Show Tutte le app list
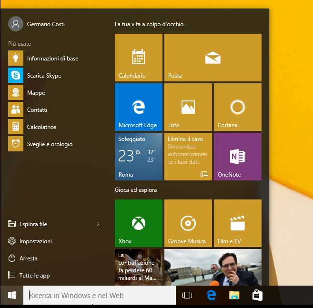 click(29, 276)
